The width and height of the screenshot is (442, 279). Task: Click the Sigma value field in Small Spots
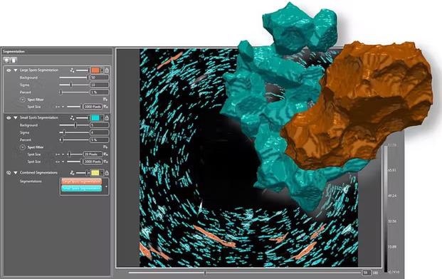[x=99, y=132]
